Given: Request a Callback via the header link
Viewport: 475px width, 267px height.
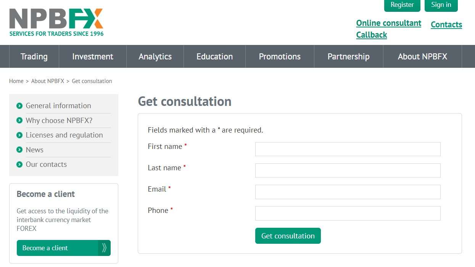Looking at the screenshot, I should coord(372,35).
